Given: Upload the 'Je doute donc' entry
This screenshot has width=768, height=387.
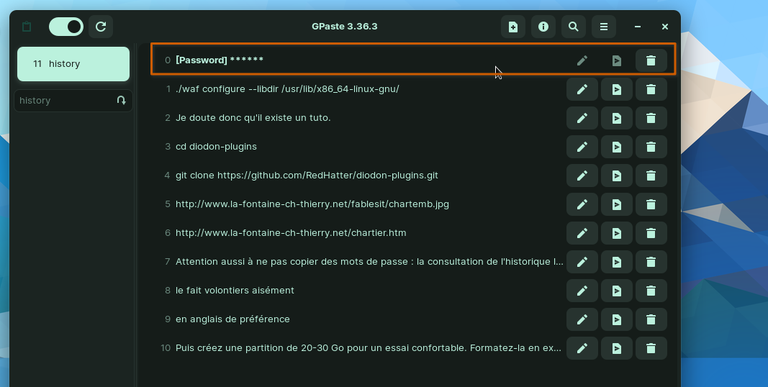Looking at the screenshot, I should [617, 118].
